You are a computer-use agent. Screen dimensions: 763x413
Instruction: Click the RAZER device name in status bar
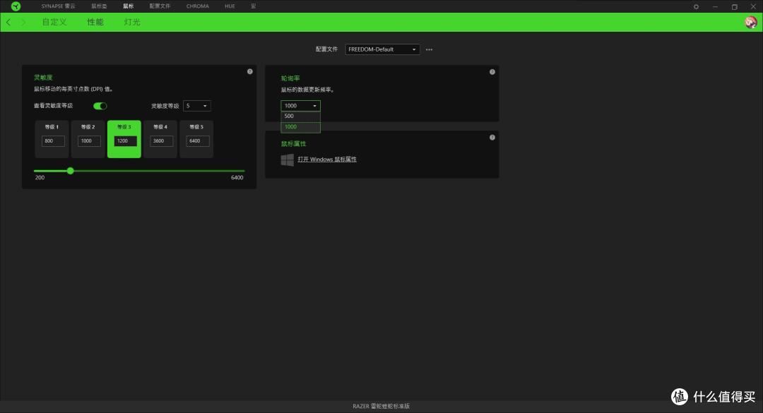coord(381,406)
